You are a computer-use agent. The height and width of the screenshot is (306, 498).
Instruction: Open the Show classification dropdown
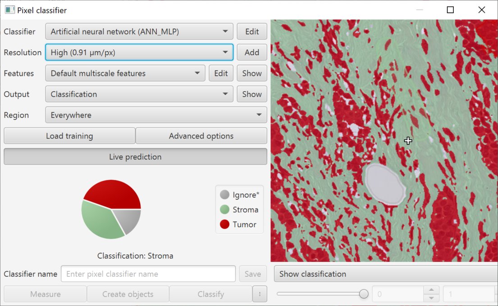(x=386, y=274)
